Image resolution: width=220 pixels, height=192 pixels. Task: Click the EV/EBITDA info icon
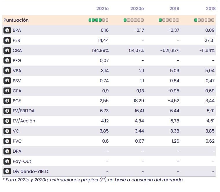[7, 111]
